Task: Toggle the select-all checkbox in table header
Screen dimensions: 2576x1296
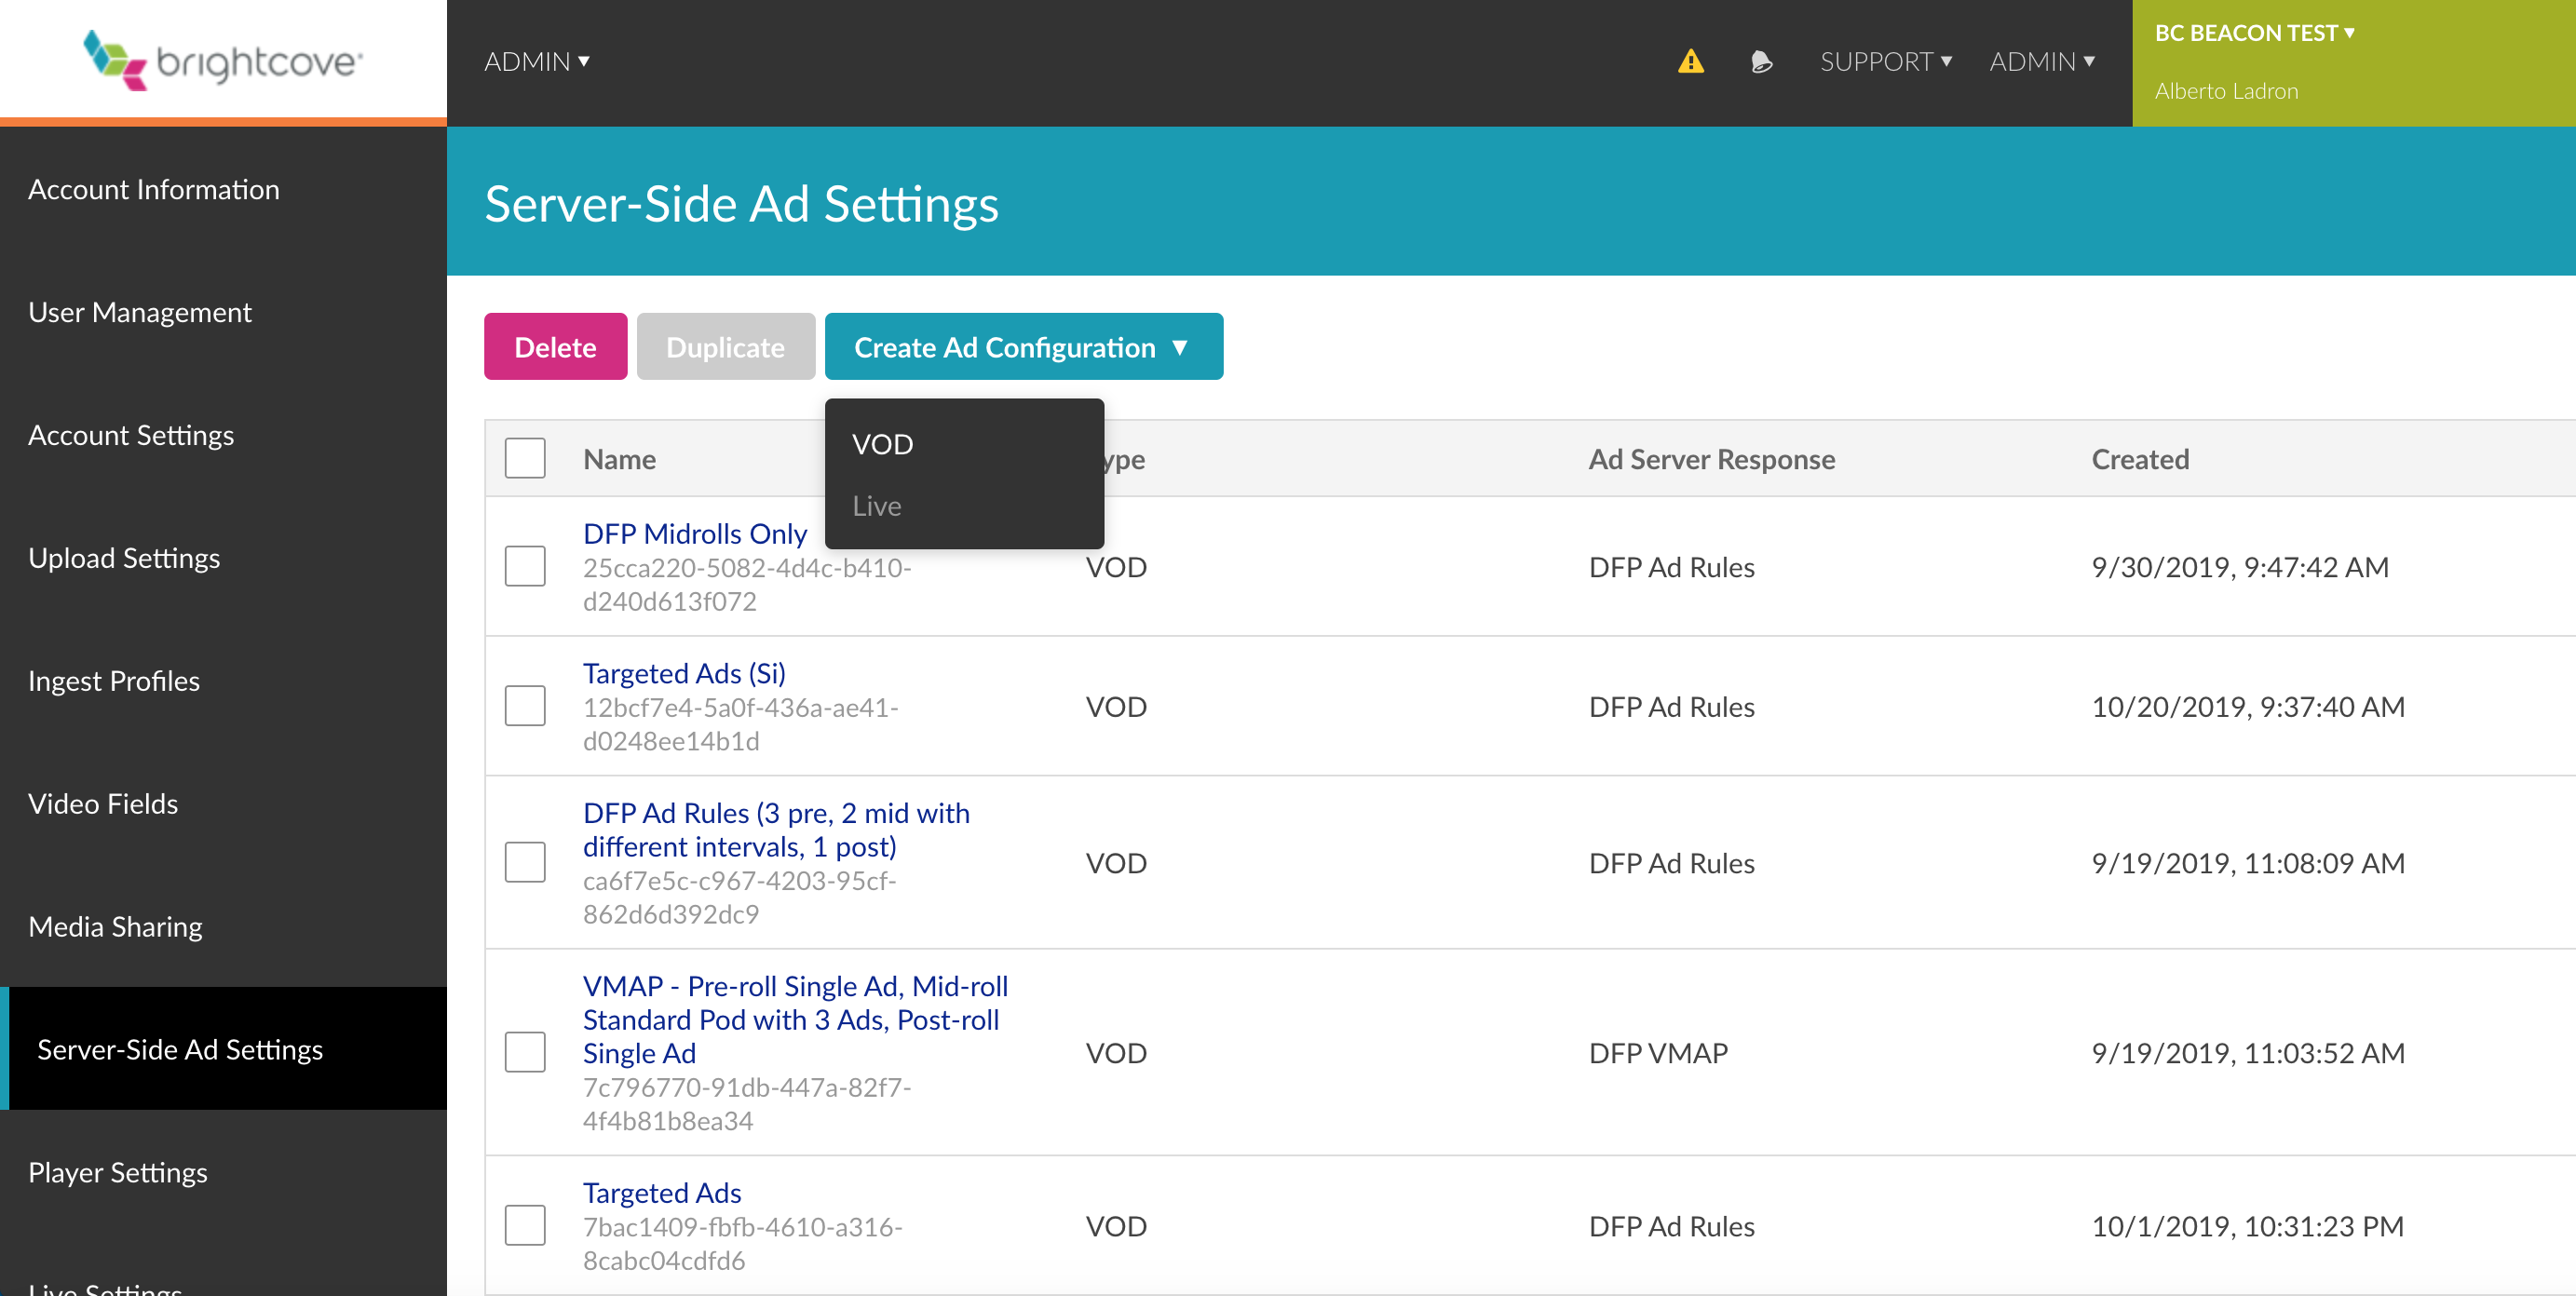Action: click(x=525, y=458)
